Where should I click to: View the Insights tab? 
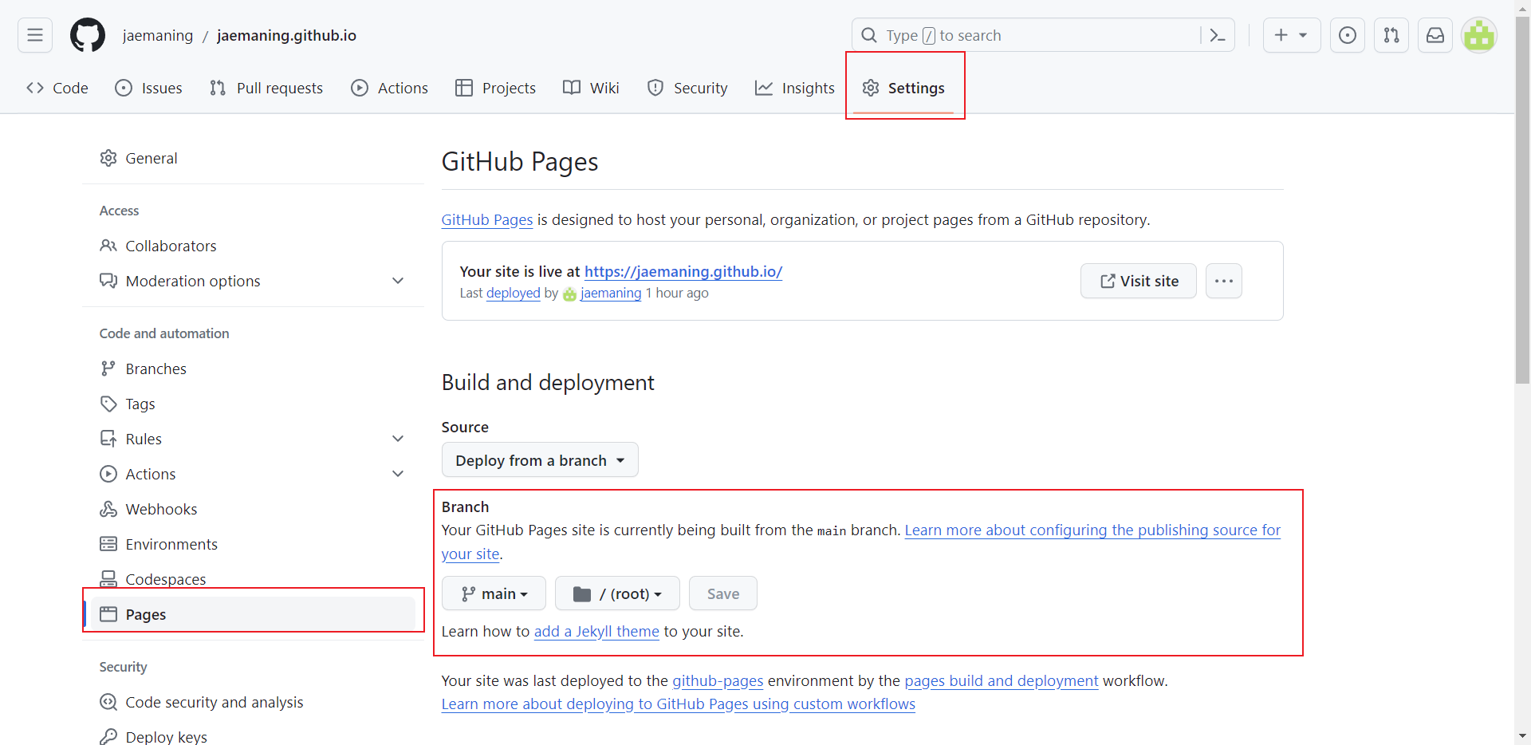click(795, 88)
